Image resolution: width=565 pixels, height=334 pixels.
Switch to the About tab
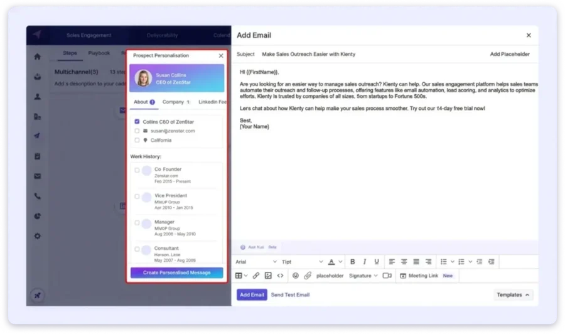pyautogui.click(x=144, y=102)
